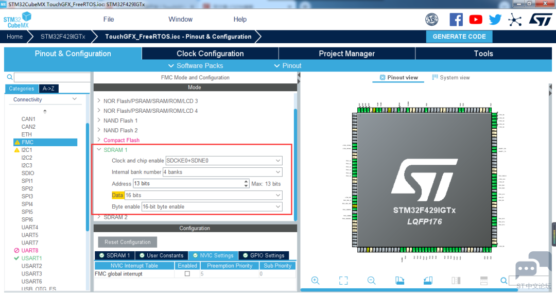Switch to System view

tap(450, 77)
